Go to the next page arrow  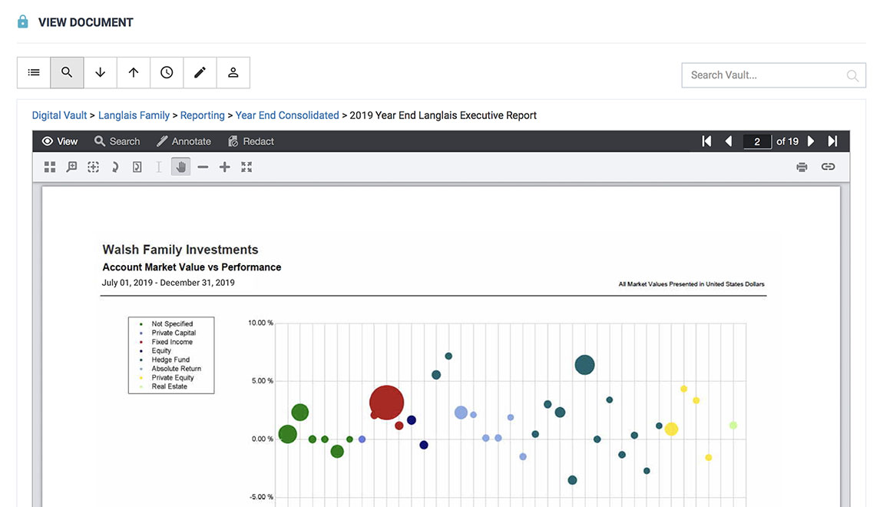pyautogui.click(x=811, y=141)
